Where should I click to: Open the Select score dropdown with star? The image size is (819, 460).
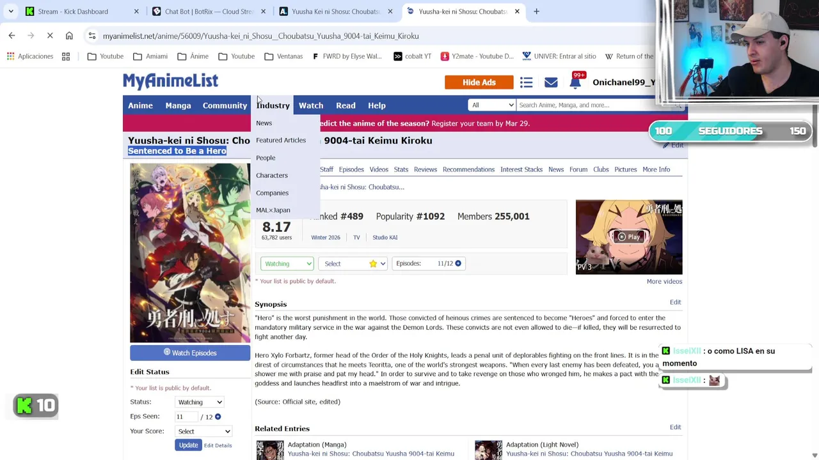(x=353, y=263)
